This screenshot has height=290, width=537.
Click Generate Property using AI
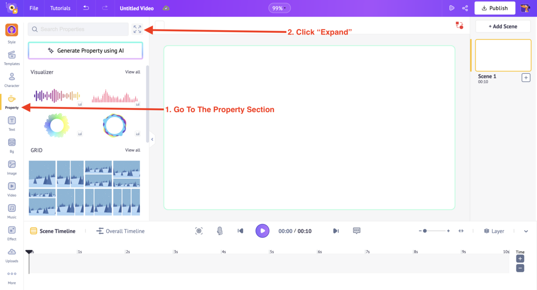click(85, 51)
